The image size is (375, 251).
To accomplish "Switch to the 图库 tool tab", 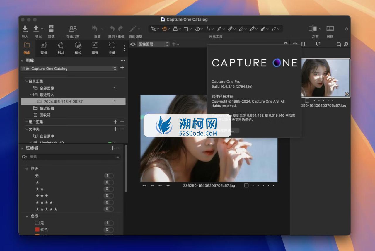I will pos(27,48).
